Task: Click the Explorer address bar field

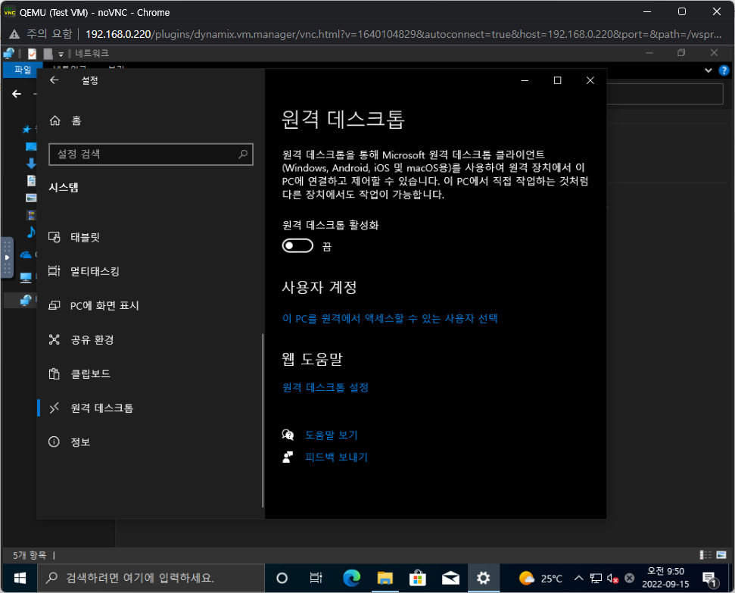Action: tap(665, 94)
